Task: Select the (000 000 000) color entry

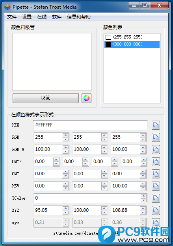Action: [x=132, y=44]
